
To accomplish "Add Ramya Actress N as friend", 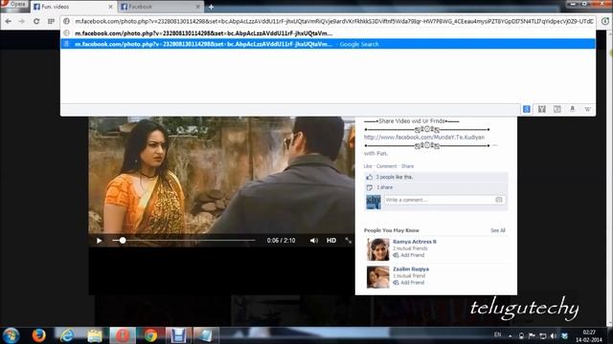I will [409, 255].
